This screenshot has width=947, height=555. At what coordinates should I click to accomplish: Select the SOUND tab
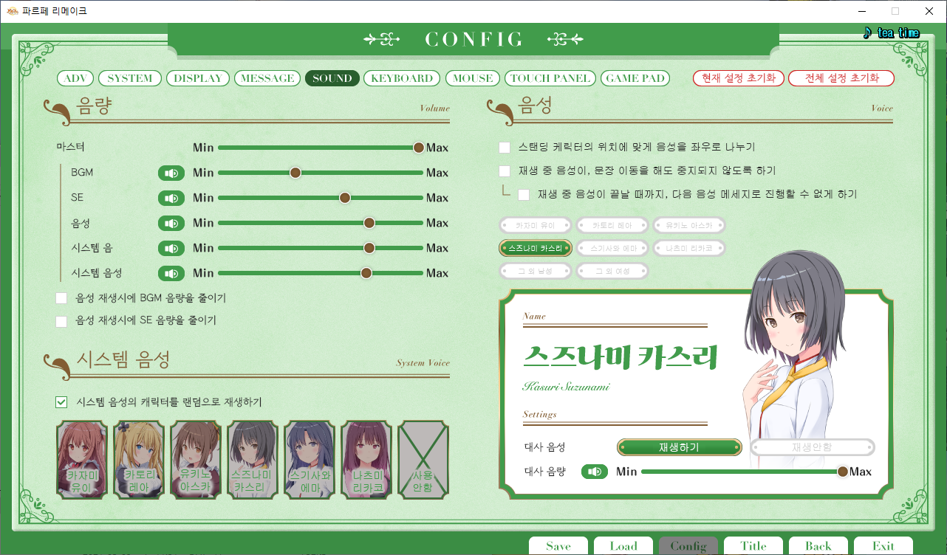point(332,78)
